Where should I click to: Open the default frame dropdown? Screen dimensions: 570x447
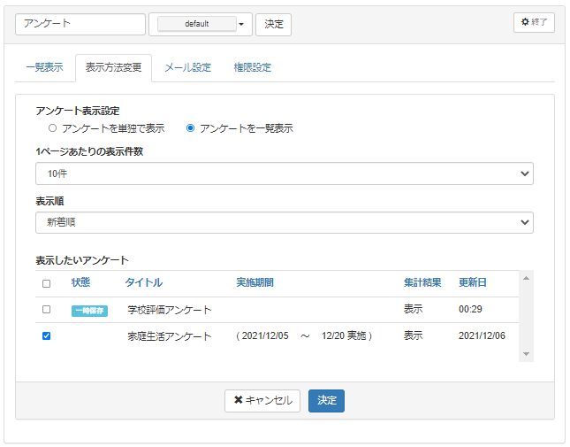point(201,24)
